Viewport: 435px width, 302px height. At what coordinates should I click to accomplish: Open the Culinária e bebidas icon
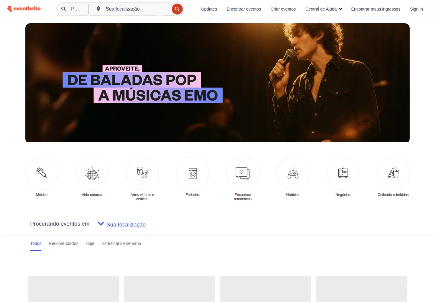(393, 173)
